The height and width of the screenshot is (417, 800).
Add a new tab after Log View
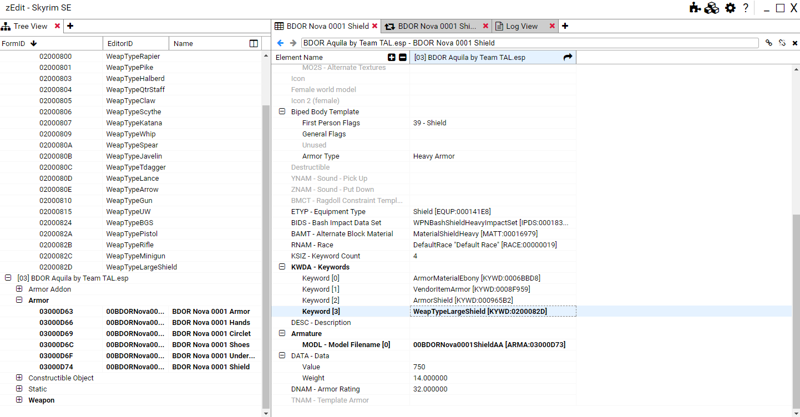click(565, 26)
